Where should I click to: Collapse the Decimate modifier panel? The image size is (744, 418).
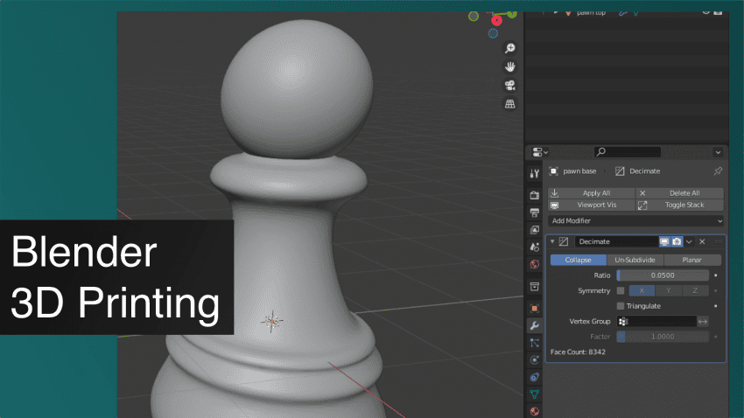point(552,241)
